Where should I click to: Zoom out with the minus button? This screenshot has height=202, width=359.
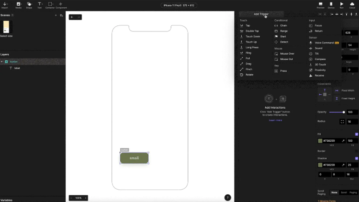click(71, 198)
